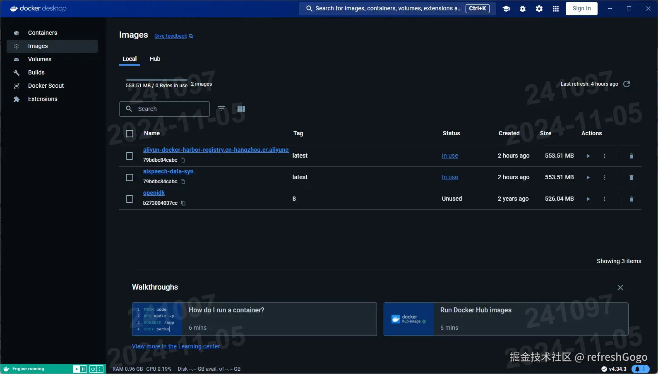This screenshot has width=658, height=374.
Task: Run the aliyun-docker-harbor-registry image
Action: [588, 156]
